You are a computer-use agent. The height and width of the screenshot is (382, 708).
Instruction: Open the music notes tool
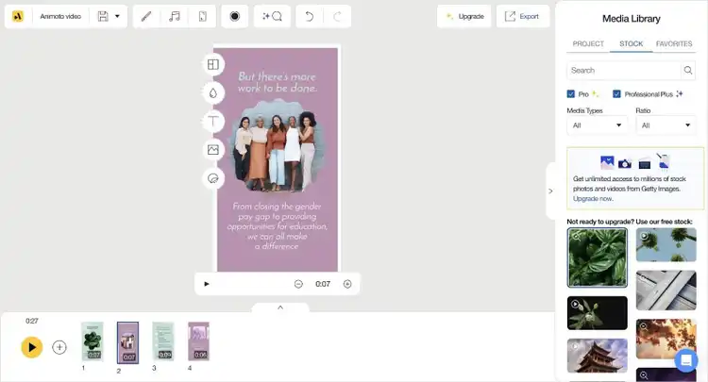tap(175, 16)
